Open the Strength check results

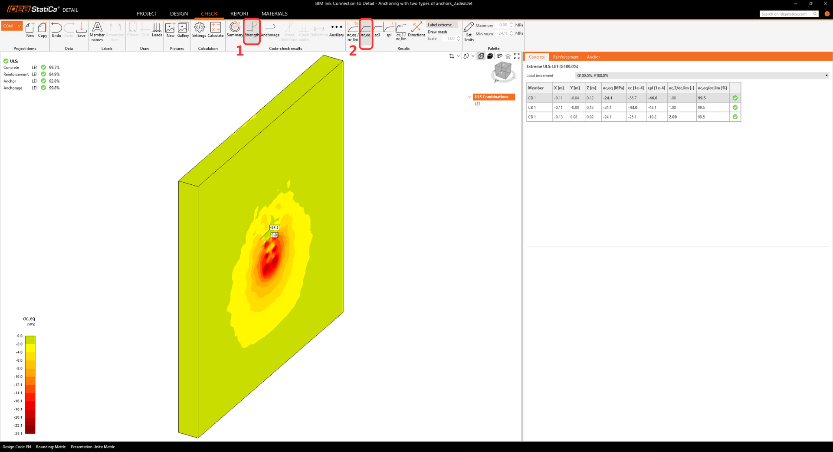(x=252, y=30)
